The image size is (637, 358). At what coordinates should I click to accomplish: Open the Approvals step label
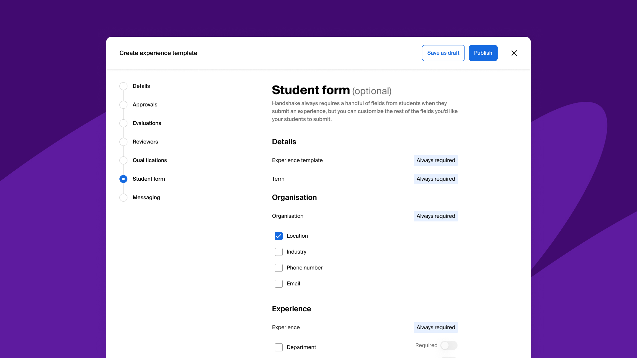(x=145, y=105)
